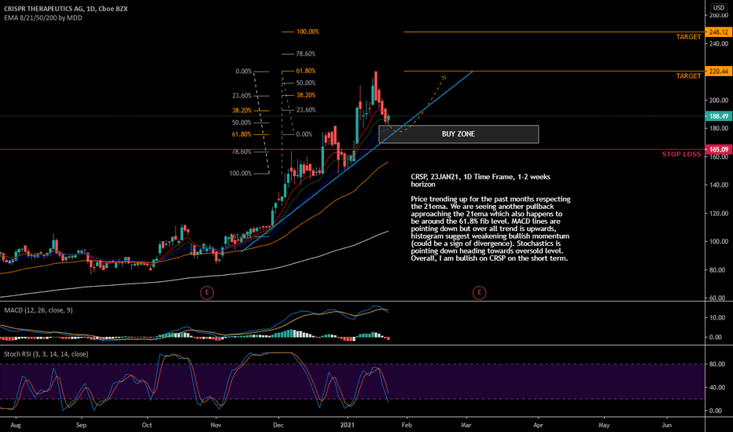Image resolution: width=733 pixels, height=432 pixels.
Task: Click the 248.12 target price label
Action: tap(719, 32)
